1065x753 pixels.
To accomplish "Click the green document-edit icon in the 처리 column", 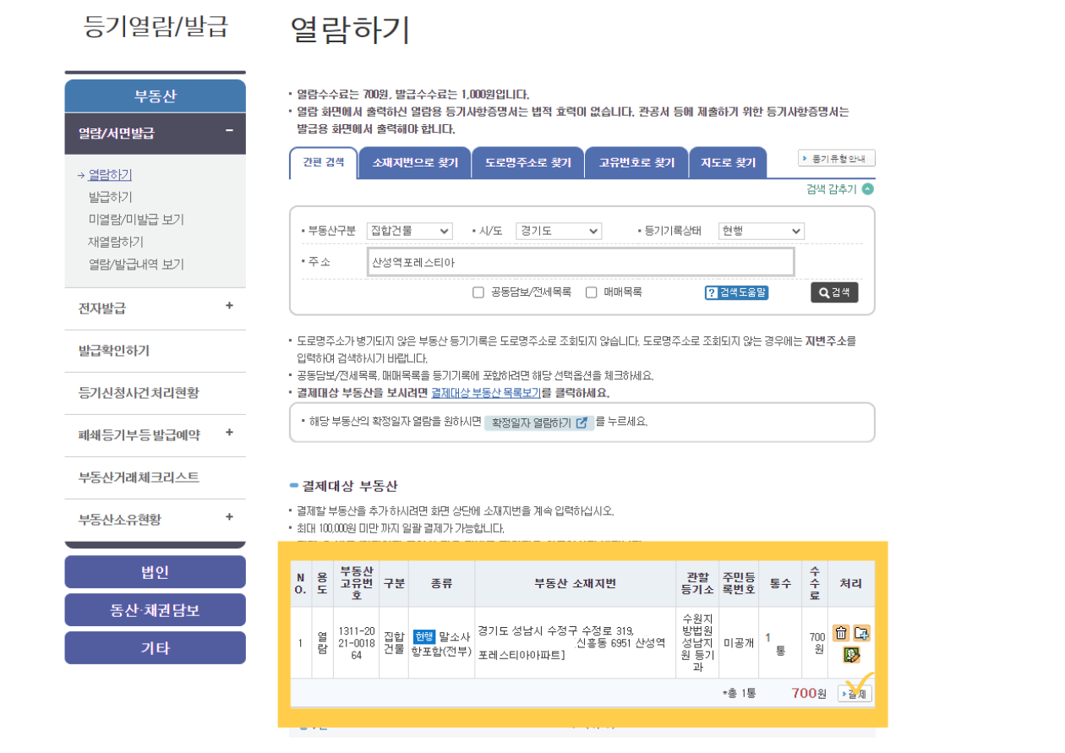I will (851, 654).
